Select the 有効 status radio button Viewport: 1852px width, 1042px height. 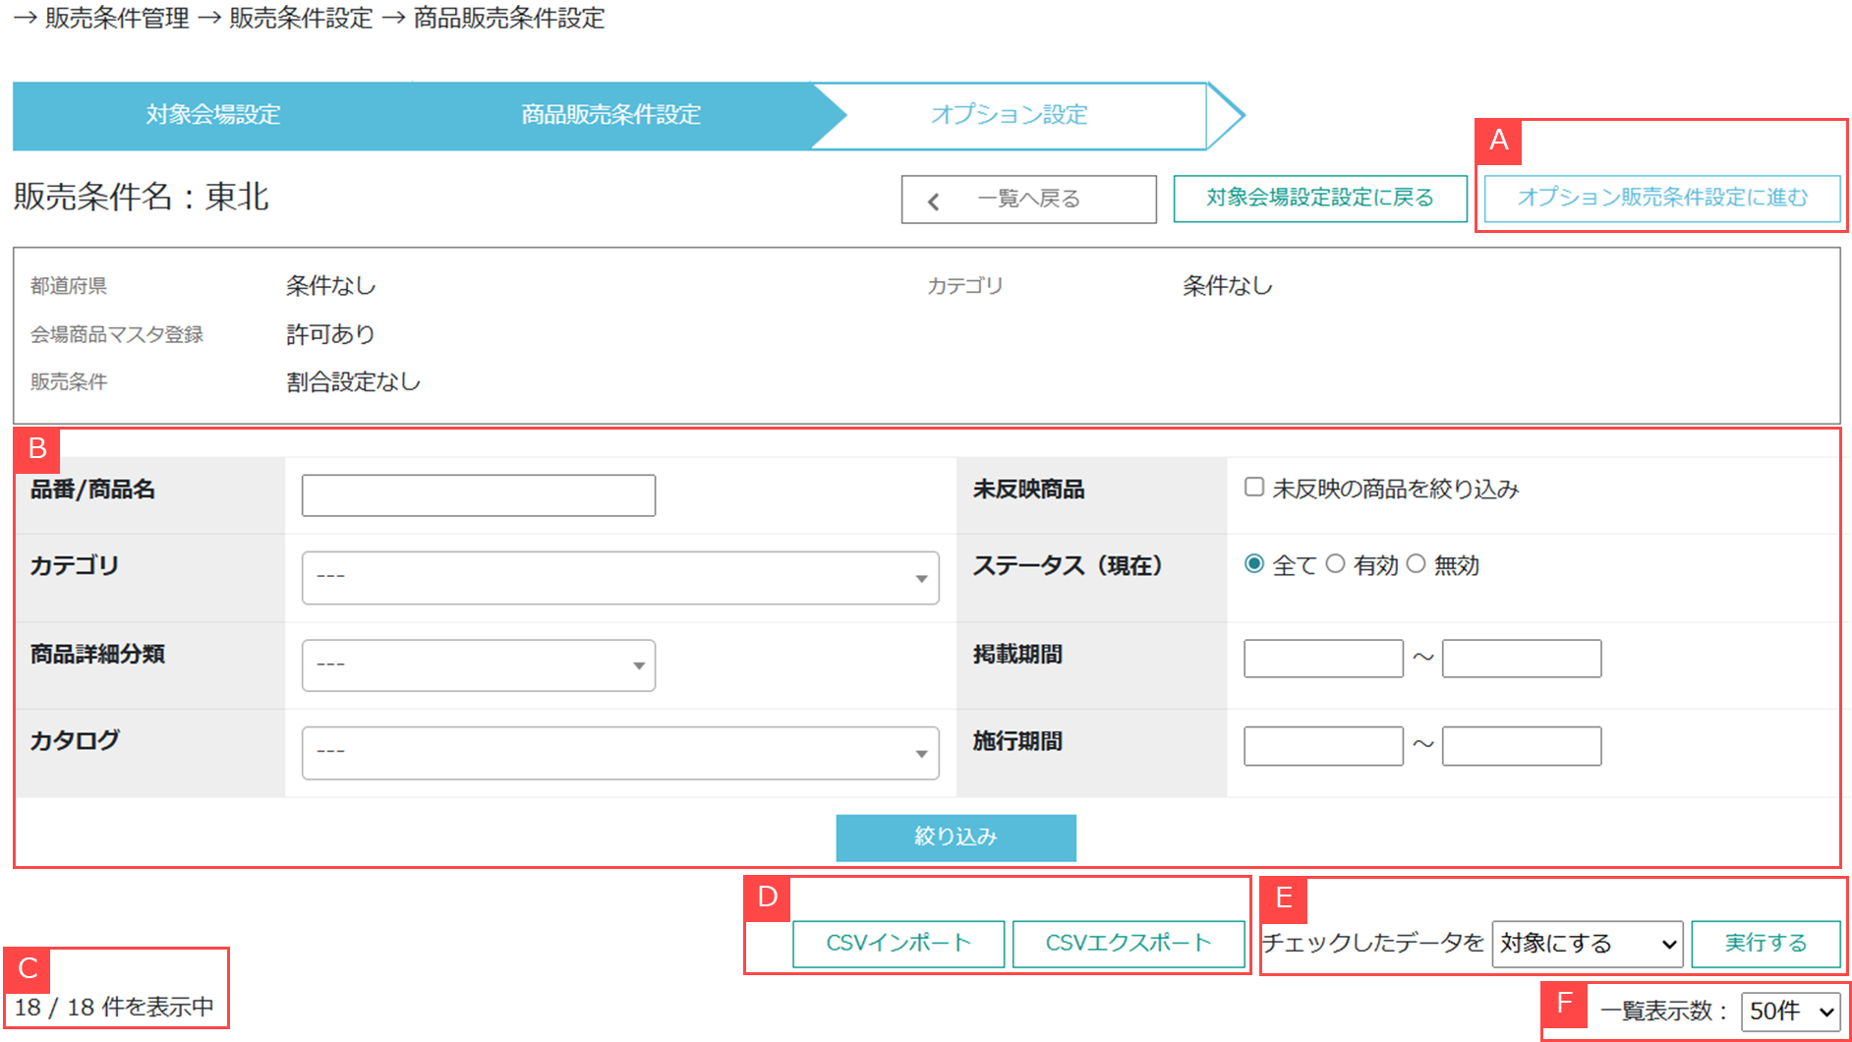point(1335,564)
